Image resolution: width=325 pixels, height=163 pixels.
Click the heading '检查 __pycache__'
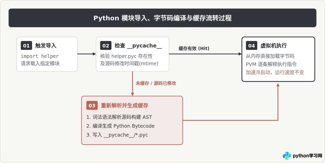click(x=138, y=46)
